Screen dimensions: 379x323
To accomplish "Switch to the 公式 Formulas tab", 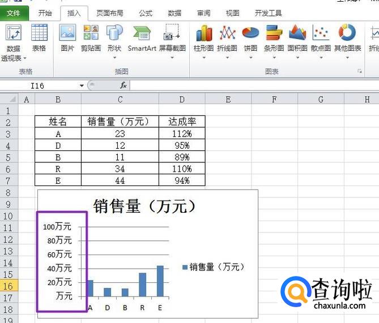I will [x=146, y=13].
